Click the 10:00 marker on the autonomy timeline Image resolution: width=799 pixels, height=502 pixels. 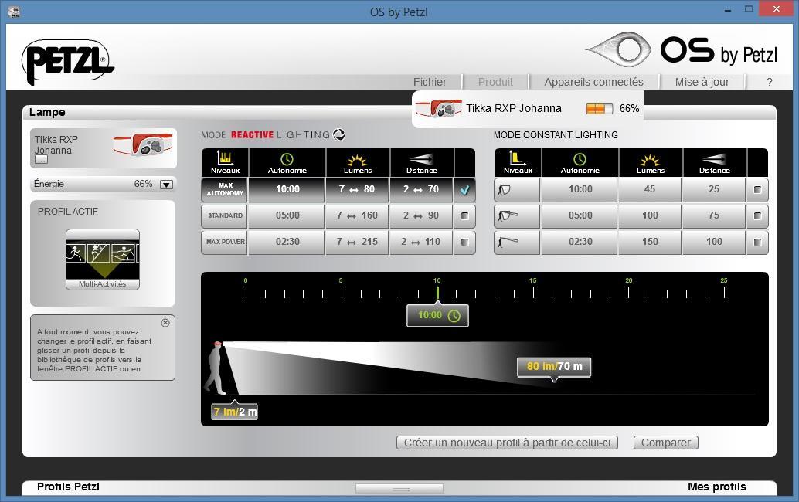coord(437,316)
